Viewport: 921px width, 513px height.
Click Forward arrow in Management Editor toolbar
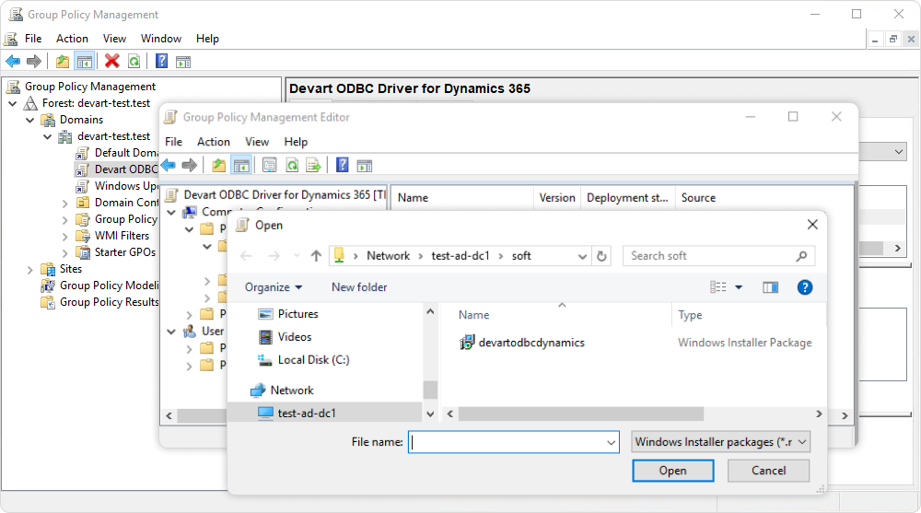coord(189,165)
